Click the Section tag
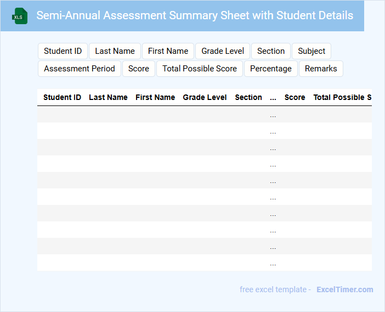This screenshot has height=312, width=385. 271,51
